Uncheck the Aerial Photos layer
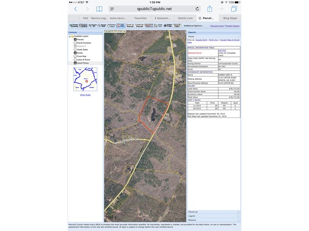The height and width of the screenshot is (231, 309). click(75, 63)
